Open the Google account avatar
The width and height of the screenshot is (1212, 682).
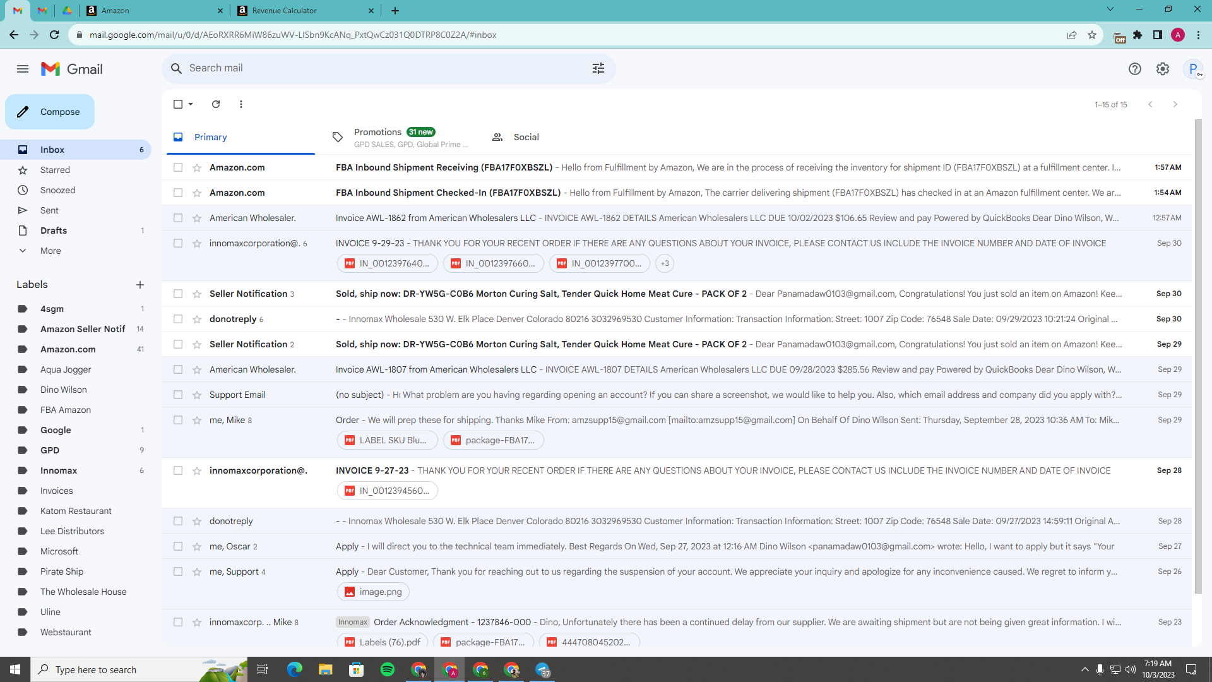pyautogui.click(x=1193, y=69)
